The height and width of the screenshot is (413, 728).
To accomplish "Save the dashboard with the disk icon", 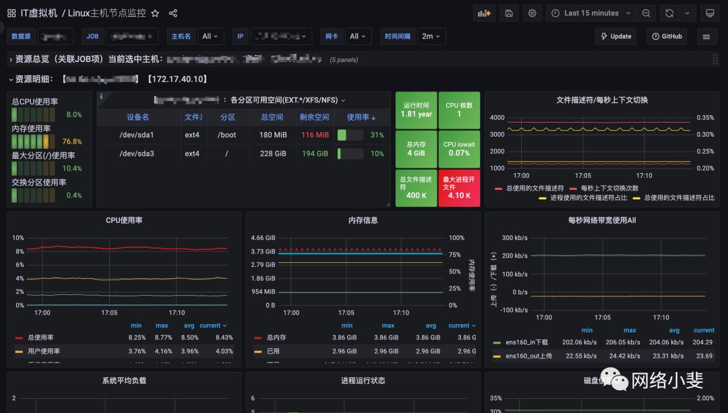I will [x=509, y=13].
